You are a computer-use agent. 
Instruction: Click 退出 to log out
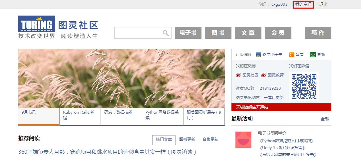click(323, 4)
